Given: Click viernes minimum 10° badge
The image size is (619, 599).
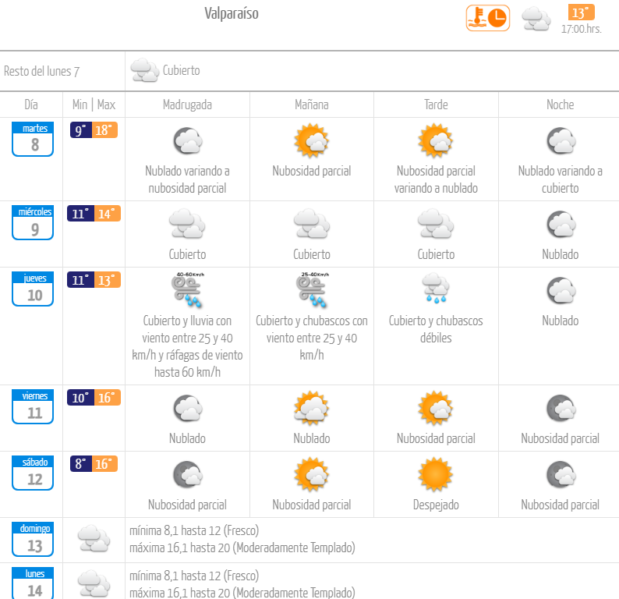Looking at the screenshot, I should tap(80, 398).
